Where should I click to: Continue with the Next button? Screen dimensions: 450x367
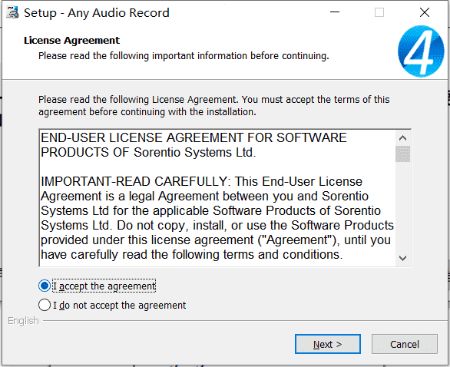click(x=328, y=344)
